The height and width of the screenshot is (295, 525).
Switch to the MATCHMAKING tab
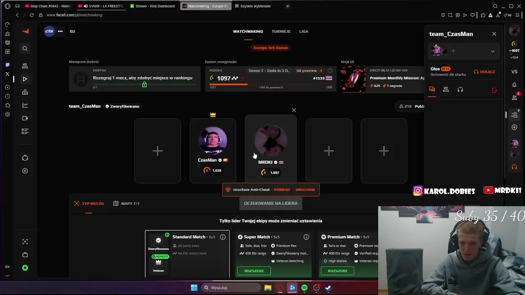tap(248, 31)
